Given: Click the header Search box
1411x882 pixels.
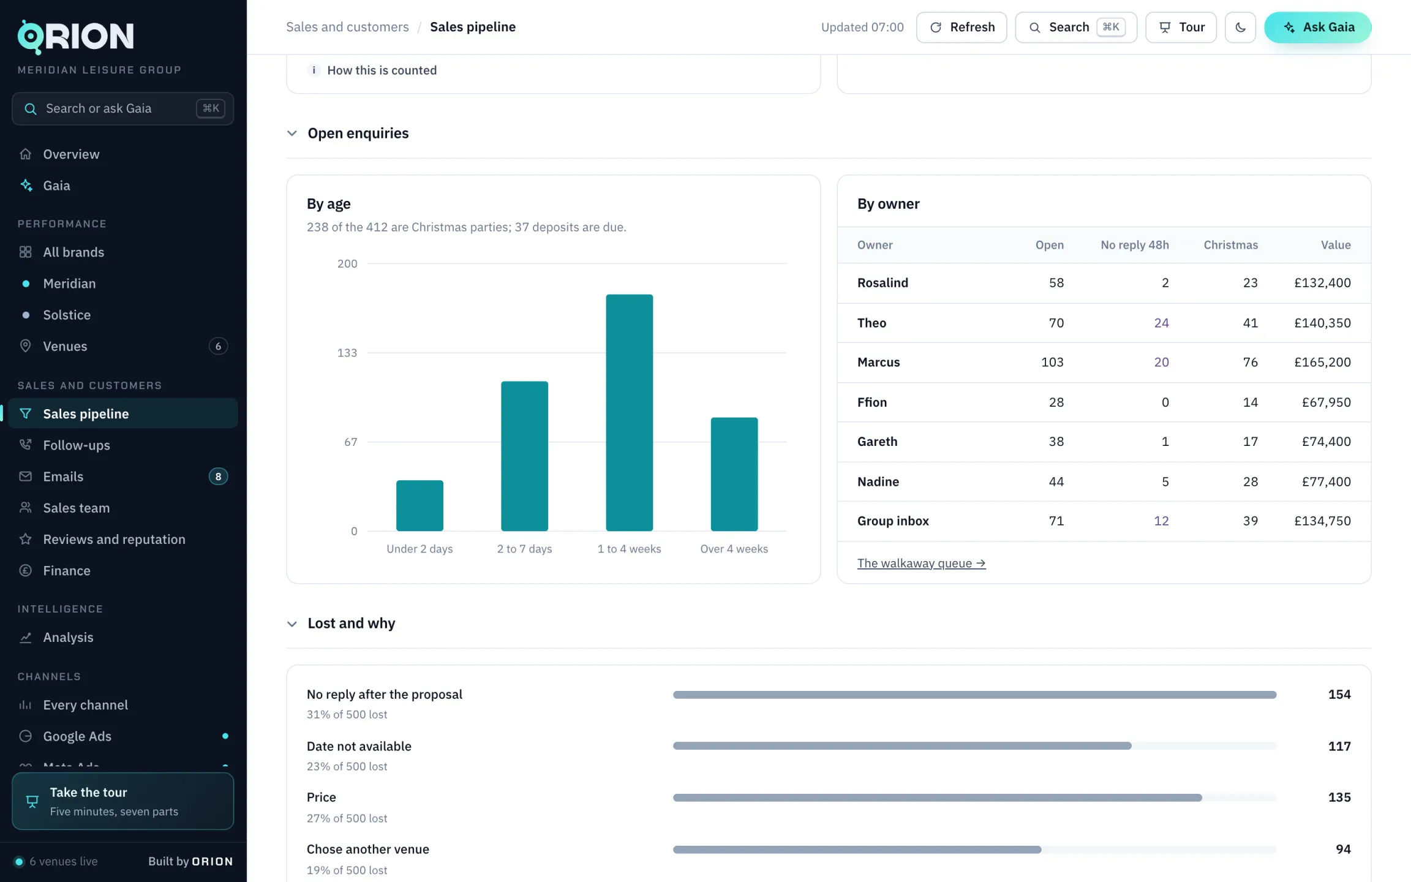Looking at the screenshot, I should coord(1076,27).
